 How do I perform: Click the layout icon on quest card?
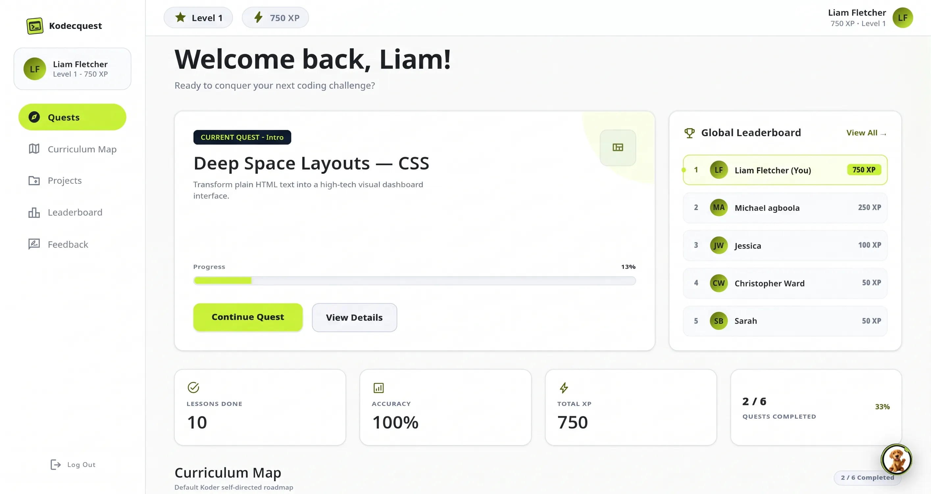pyautogui.click(x=618, y=147)
